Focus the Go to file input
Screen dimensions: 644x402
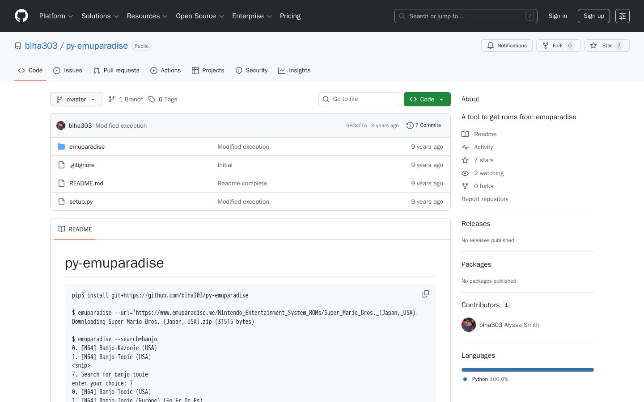tap(359, 99)
